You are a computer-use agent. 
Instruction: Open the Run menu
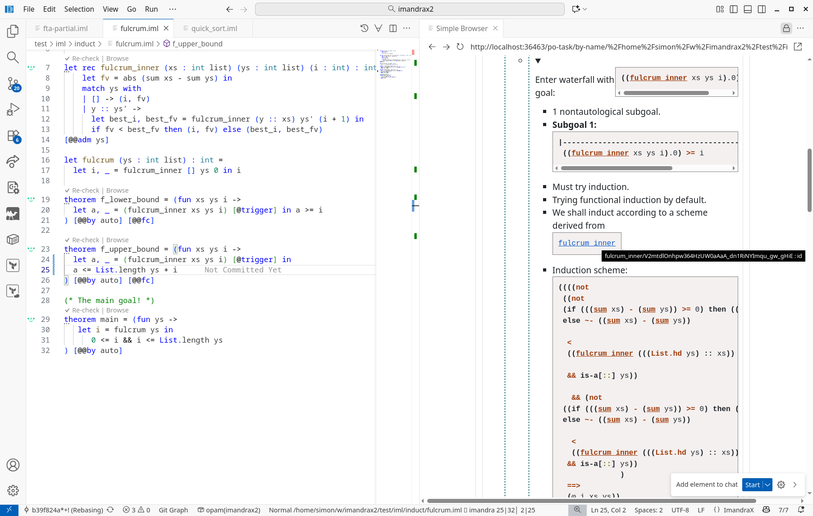coord(151,9)
